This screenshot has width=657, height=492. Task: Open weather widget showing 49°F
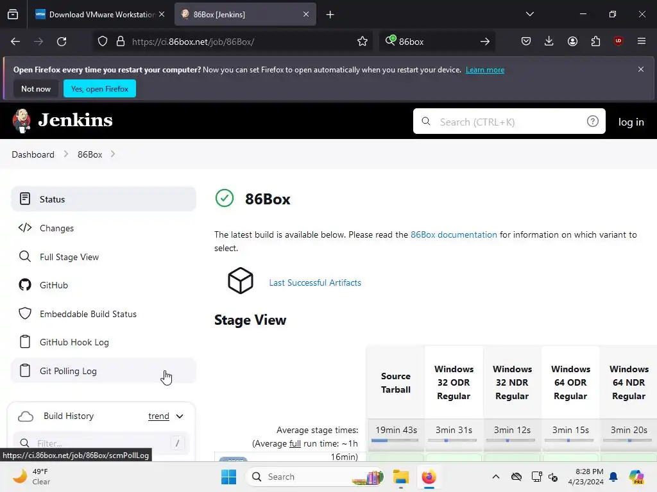31,477
